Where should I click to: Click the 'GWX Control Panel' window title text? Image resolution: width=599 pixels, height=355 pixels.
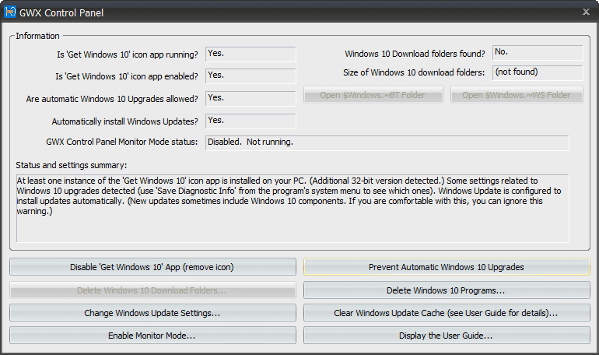click(x=61, y=13)
